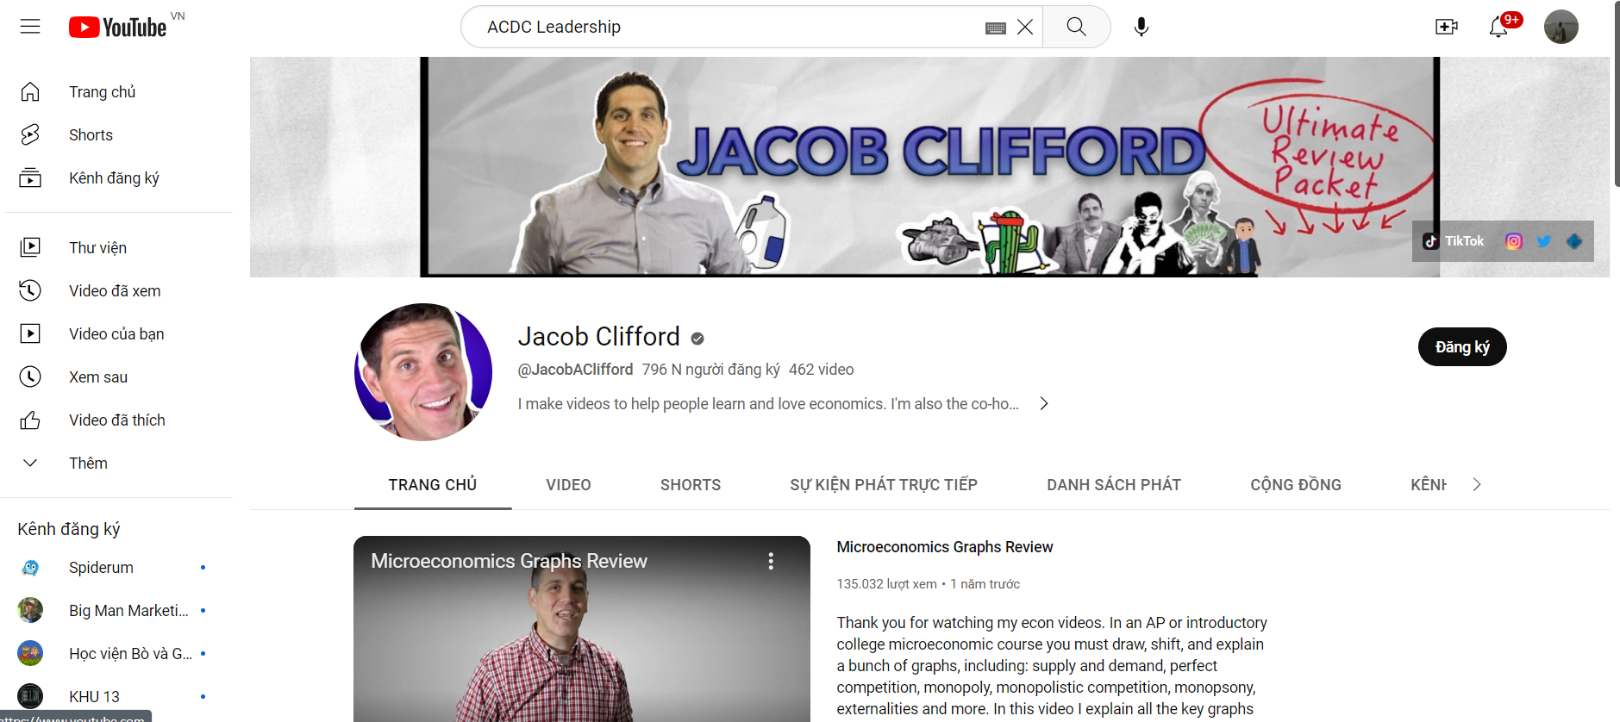
Task: Open the hamburger guide menu
Action: [30, 27]
